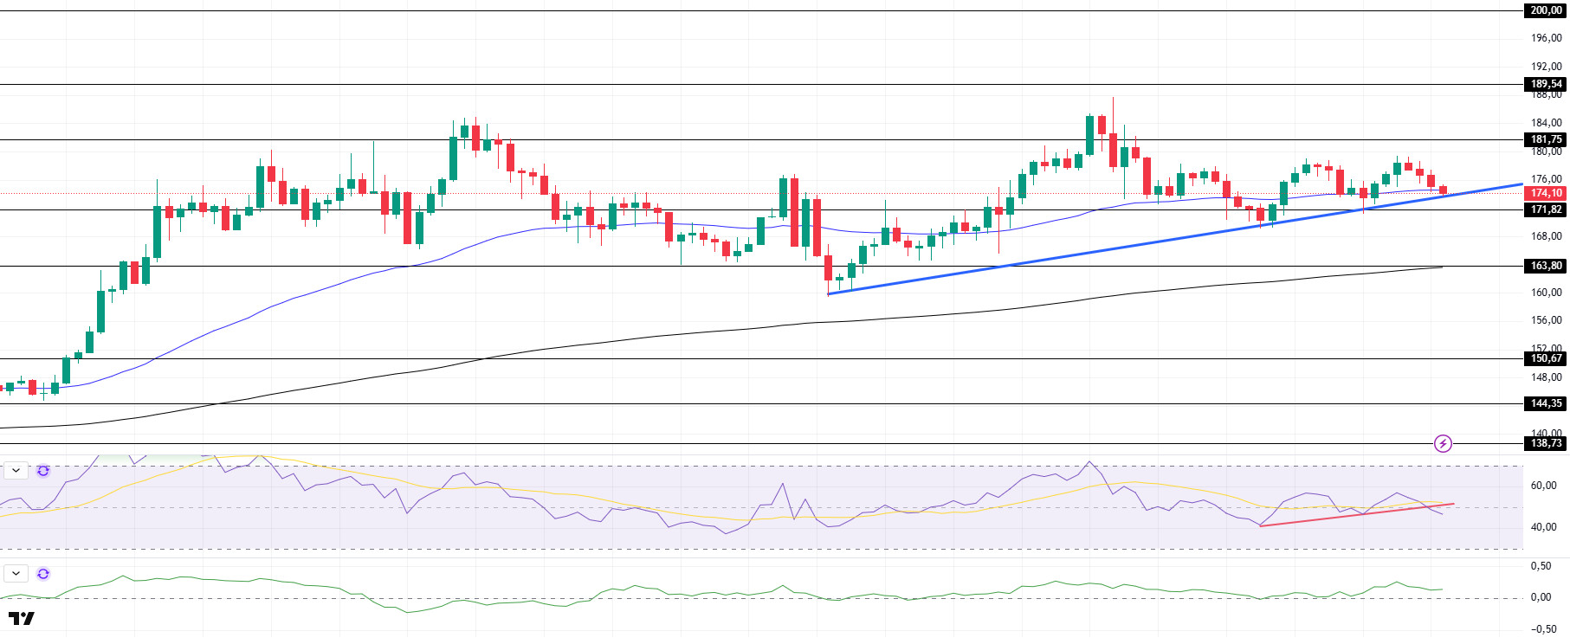Click the 176,00 price axis value
Screen dimensions: 1570x644
pos(1546,180)
